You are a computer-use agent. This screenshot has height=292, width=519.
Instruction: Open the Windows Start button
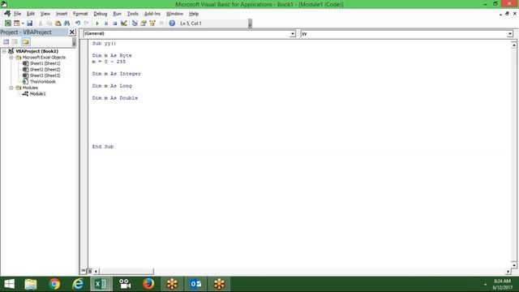[9, 284]
